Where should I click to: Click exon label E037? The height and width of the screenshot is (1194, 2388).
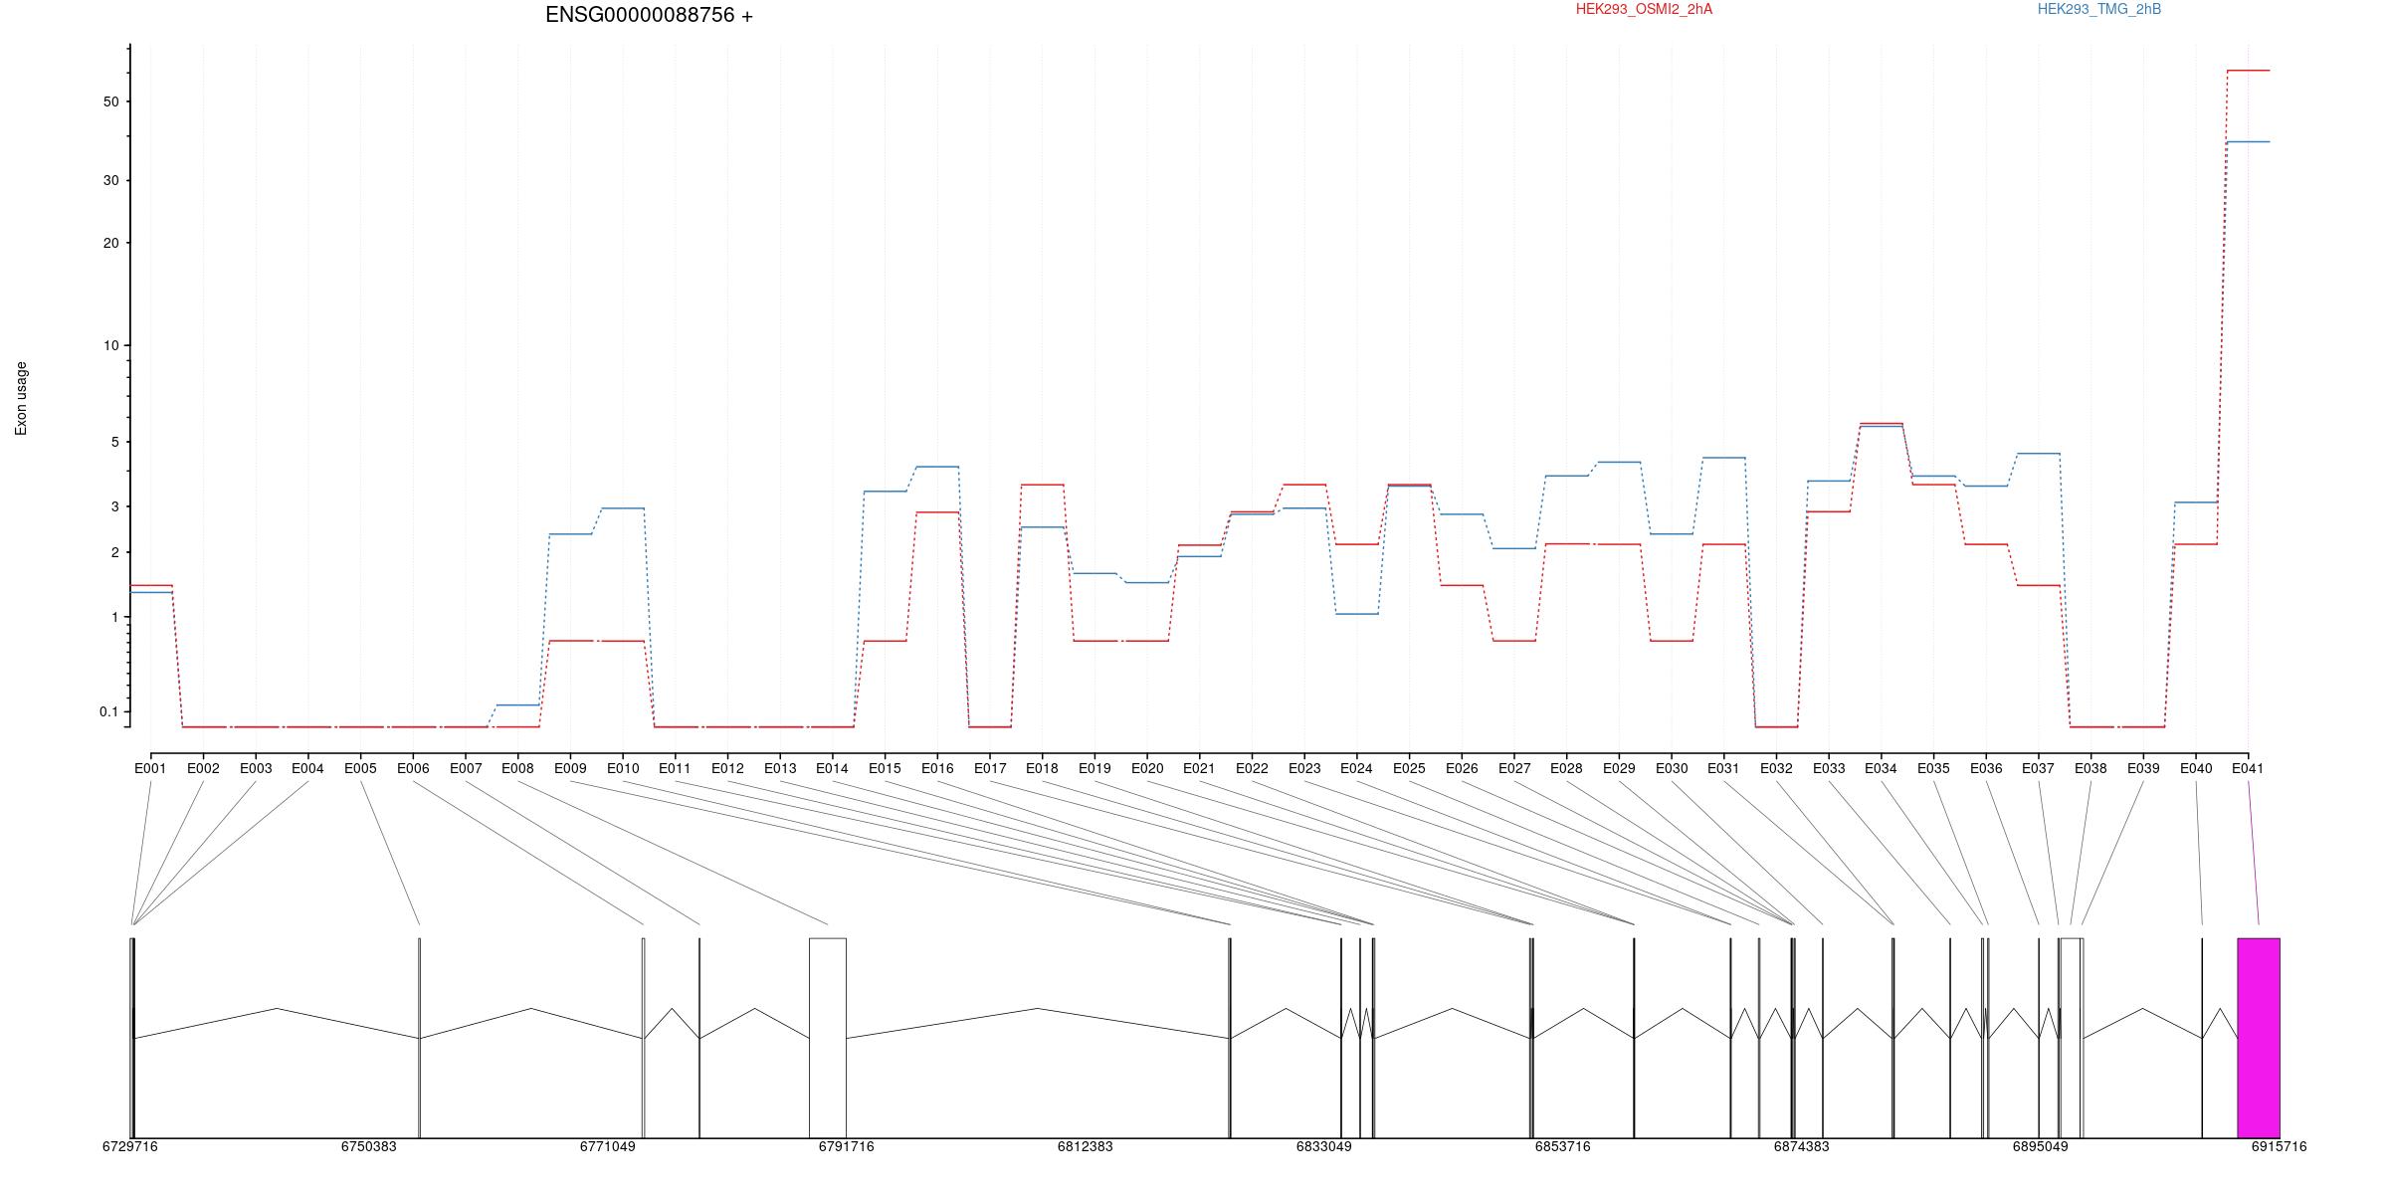[x=2038, y=768]
